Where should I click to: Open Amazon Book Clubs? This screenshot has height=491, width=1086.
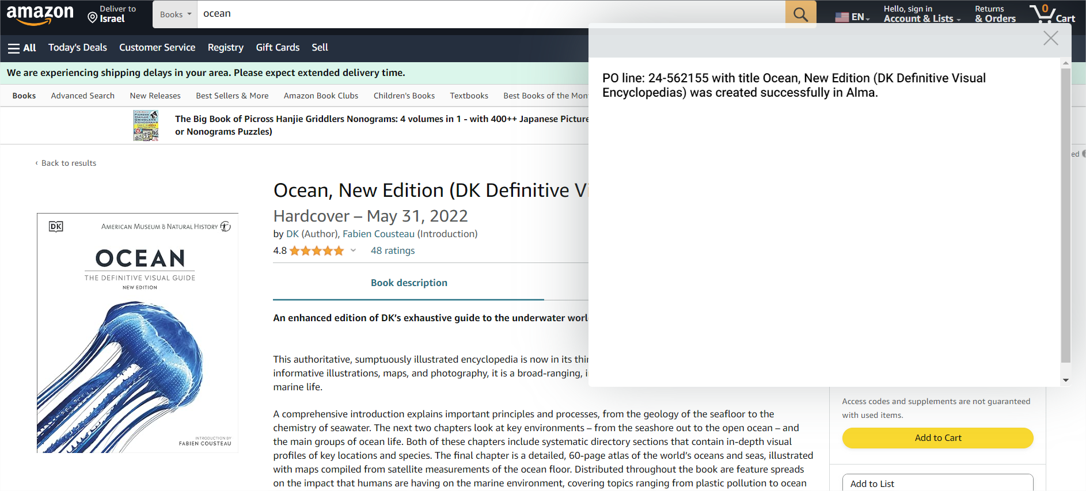click(321, 96)
